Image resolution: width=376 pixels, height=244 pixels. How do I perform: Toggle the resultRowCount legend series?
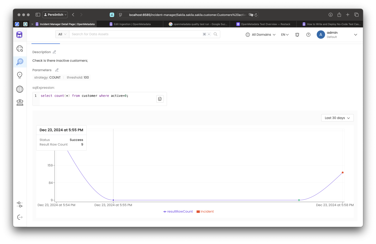click(x=178, y=211)
